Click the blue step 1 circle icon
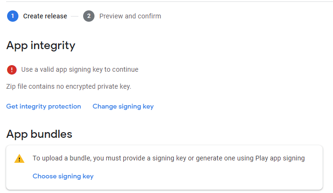The height and width of the screenshot is (193, 333). pos(13,16)
